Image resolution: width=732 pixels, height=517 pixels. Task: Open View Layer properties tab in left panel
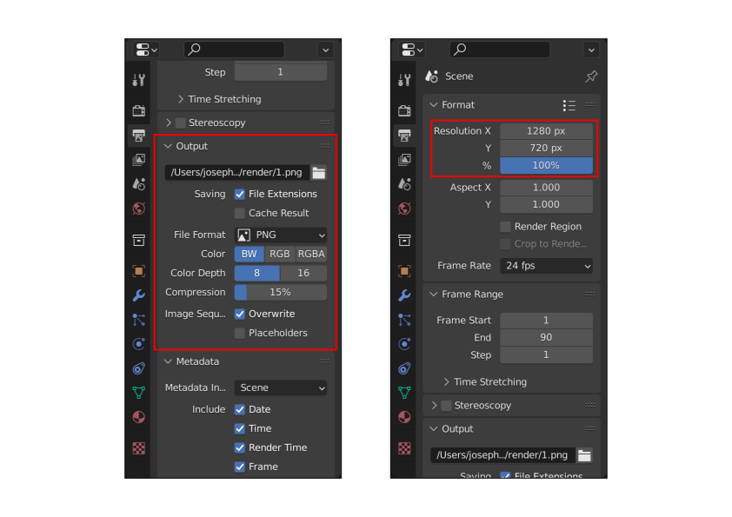coord(138,160)
